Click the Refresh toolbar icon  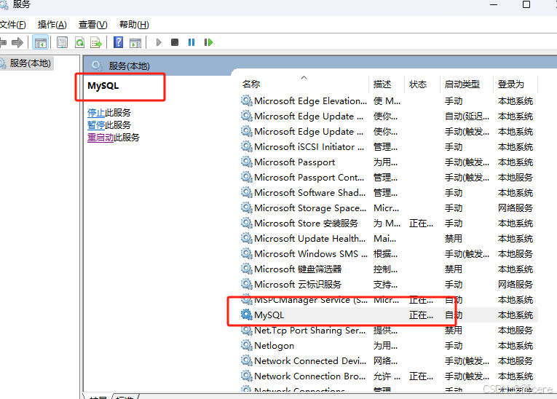coord(79,43)
